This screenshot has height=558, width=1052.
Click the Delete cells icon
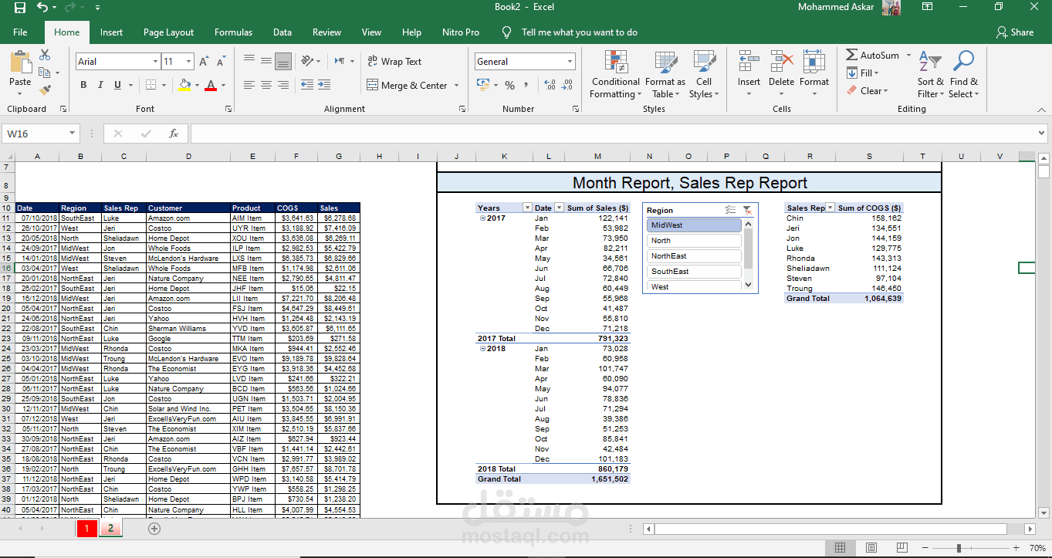click(781, 63)
